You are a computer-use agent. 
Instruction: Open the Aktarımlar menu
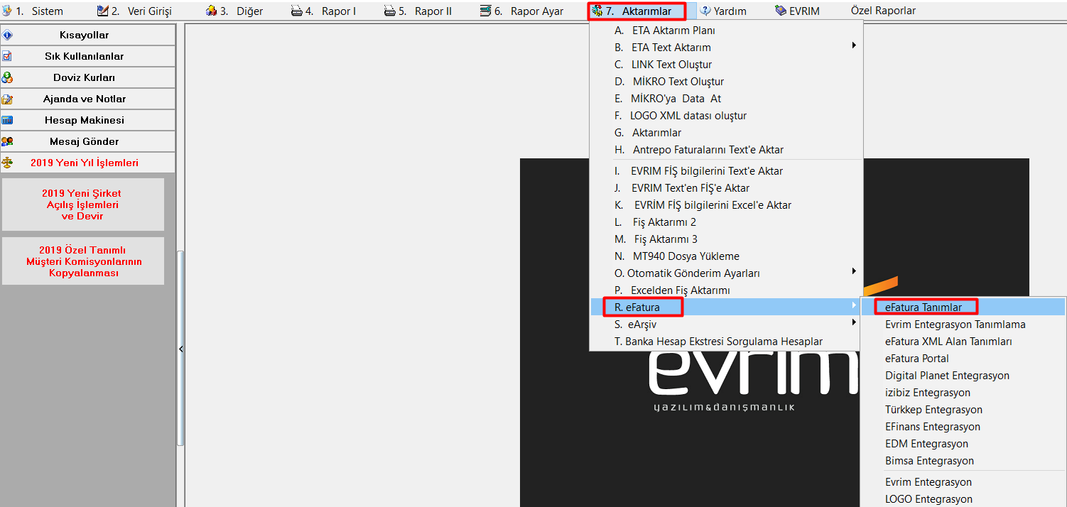coord(637,11)
